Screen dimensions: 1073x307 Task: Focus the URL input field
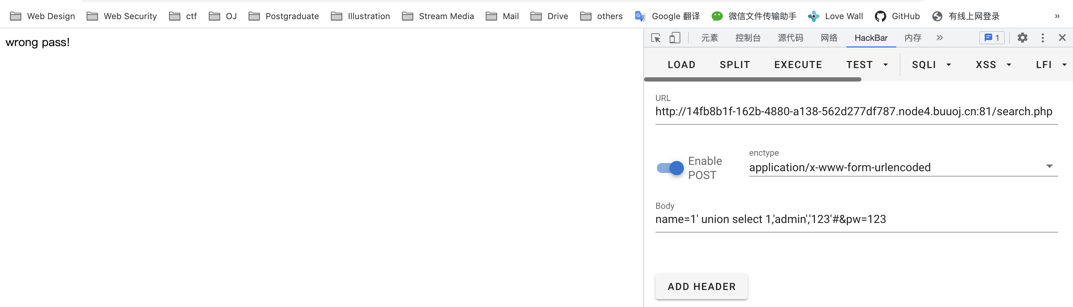(x=856, y=111)
